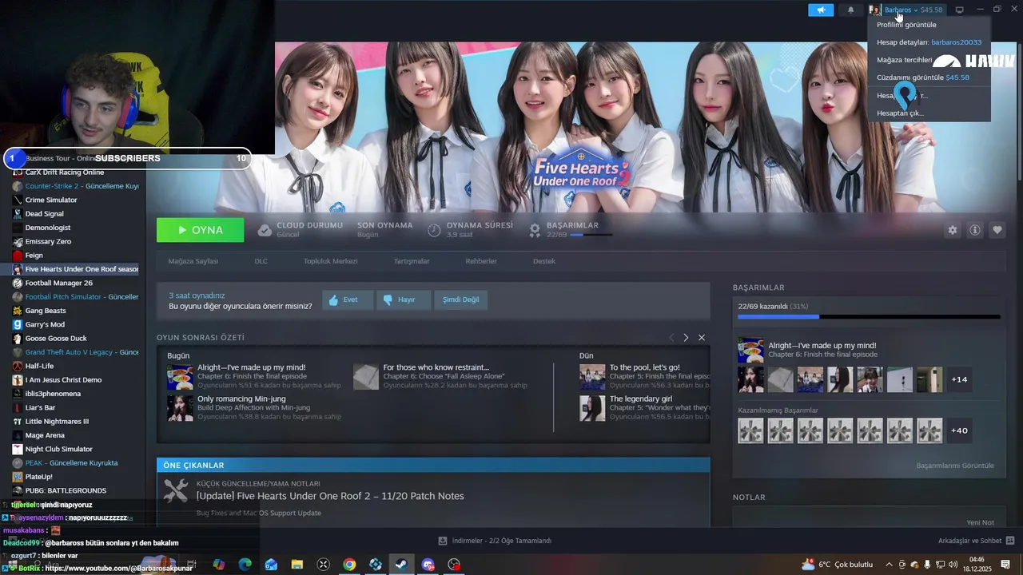Open the Topluluk Merkezi tab
The height and width of the screenshot is (575, 1023).
(330, 261)
